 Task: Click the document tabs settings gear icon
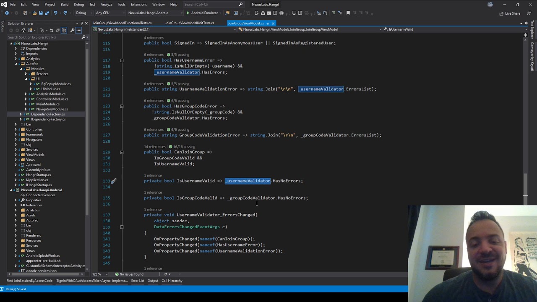point(526,23)
